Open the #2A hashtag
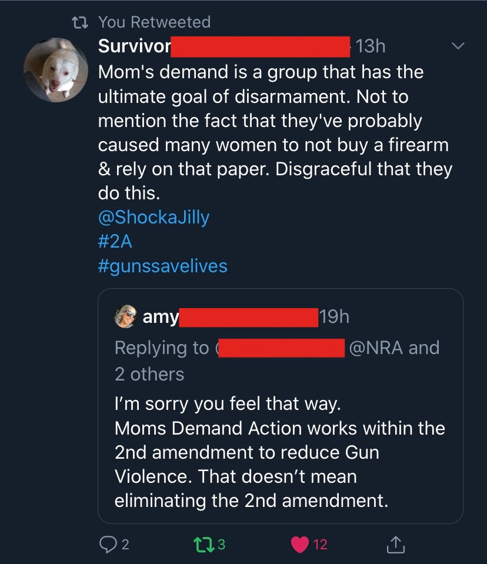 click(x=115, y=241)
